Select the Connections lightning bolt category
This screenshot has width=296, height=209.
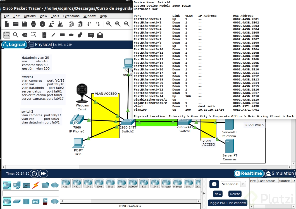click(35, 185)
